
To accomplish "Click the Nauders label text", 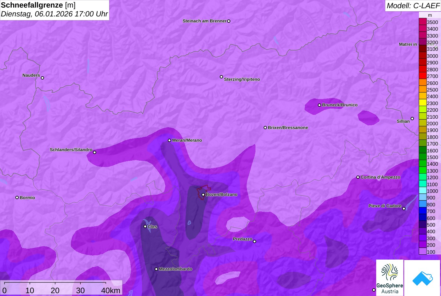I will tap(31, 75).
